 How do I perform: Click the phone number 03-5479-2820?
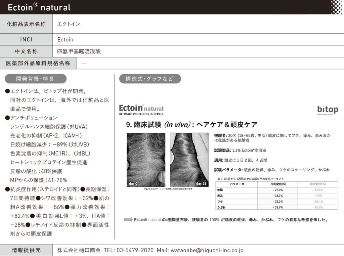[133, 250]
